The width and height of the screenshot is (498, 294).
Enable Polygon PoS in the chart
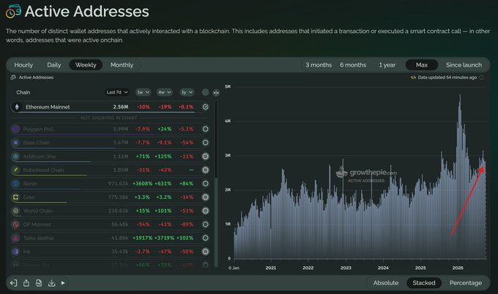pos(206,129)
